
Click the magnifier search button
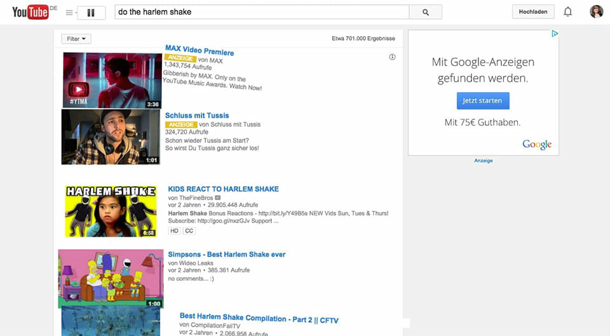[x=426, y=12]
